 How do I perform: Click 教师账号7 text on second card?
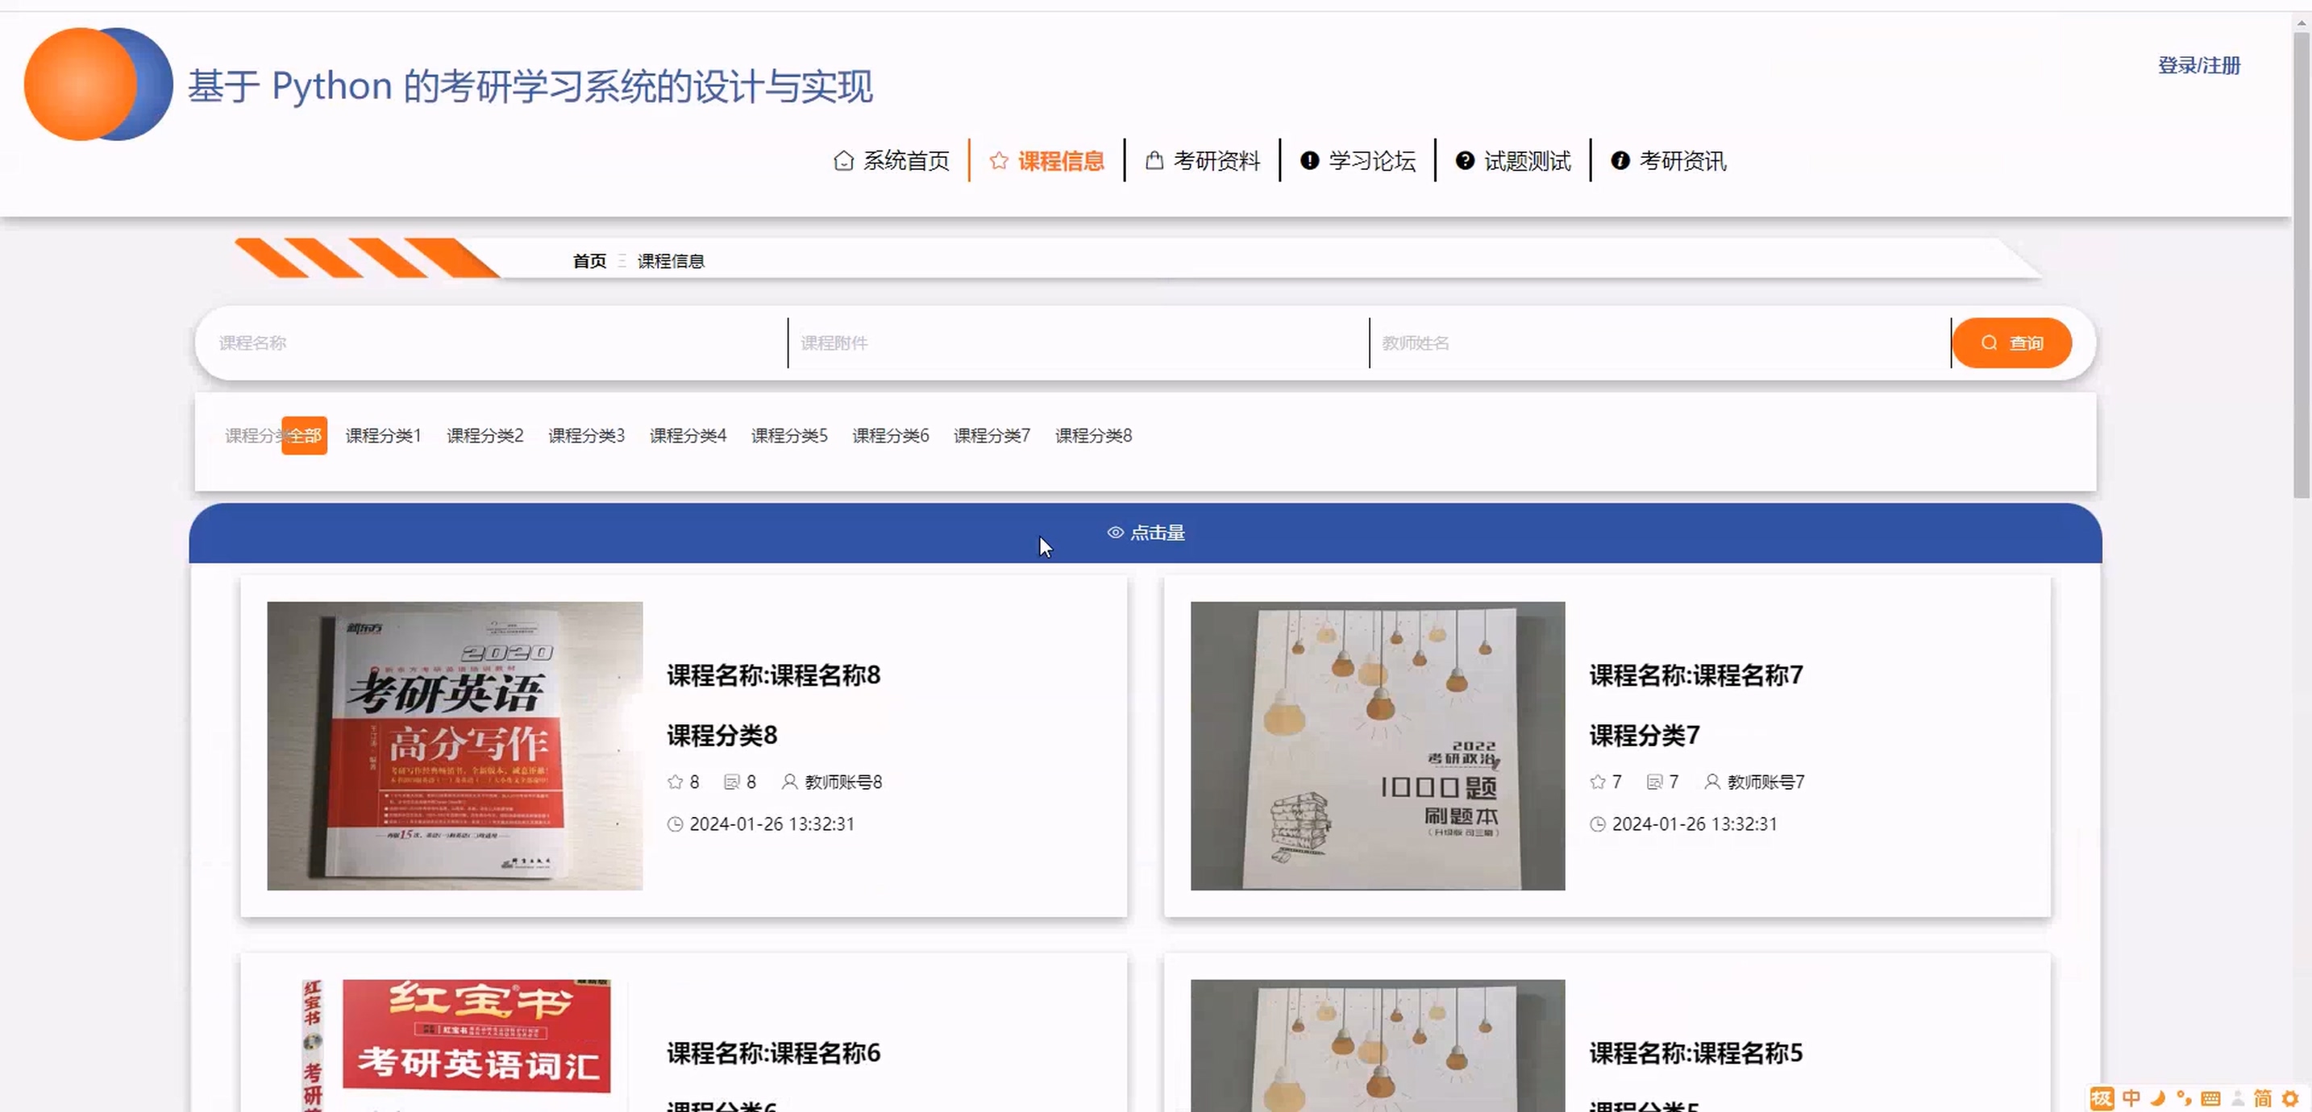pyautogui.click(x=1766, y=782)
